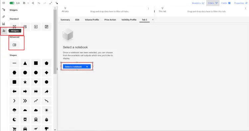Open the Properties panel
The image size is (249, 131).
coord(241,3)
